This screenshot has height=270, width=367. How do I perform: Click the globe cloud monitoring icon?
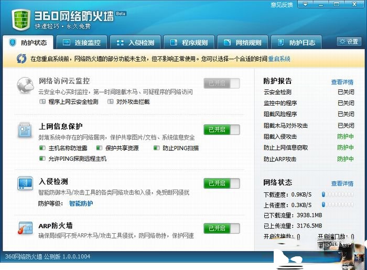[25, 86]
